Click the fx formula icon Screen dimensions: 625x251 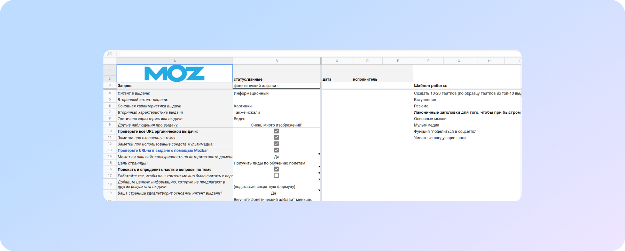tap(110, 54)
